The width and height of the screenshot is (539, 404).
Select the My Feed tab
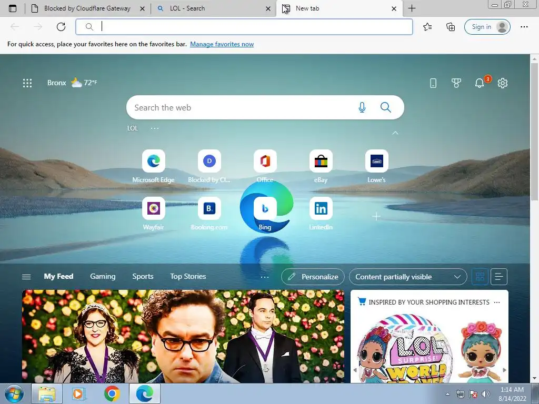coord(58,277)
